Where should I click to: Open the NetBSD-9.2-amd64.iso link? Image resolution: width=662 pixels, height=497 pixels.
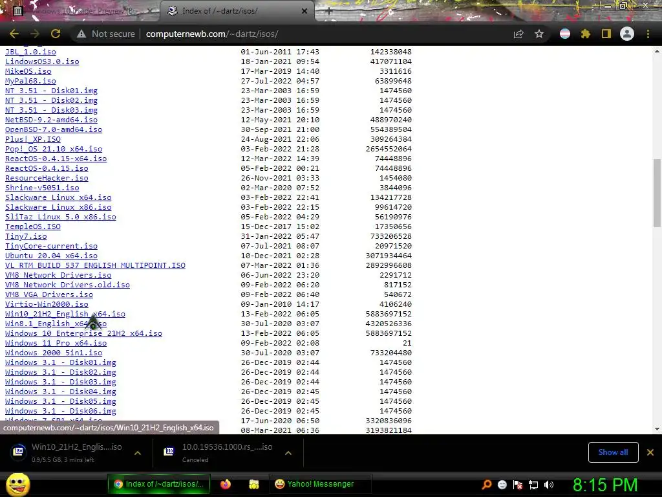click(51, 120)
